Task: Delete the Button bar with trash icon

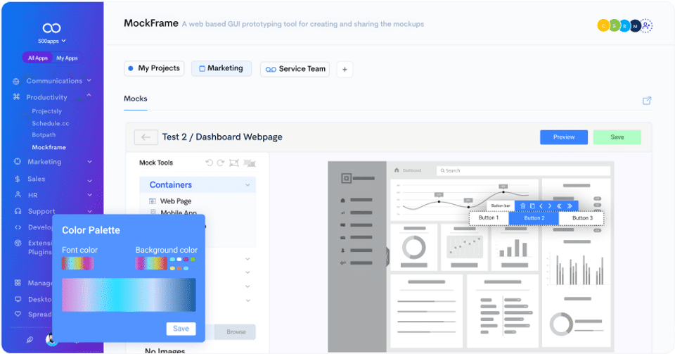Action: click(522, 206)
